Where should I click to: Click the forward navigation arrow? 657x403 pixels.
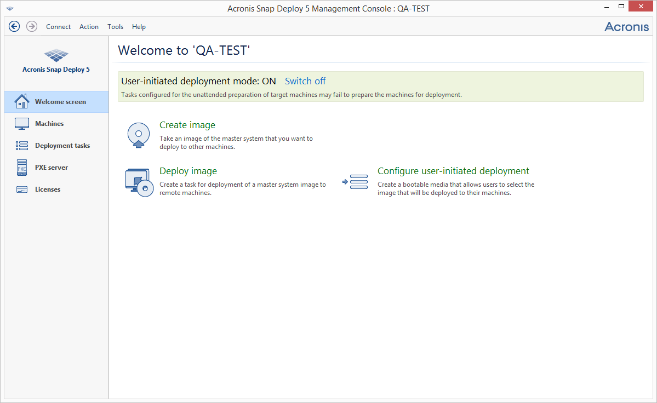pos(31,26)
